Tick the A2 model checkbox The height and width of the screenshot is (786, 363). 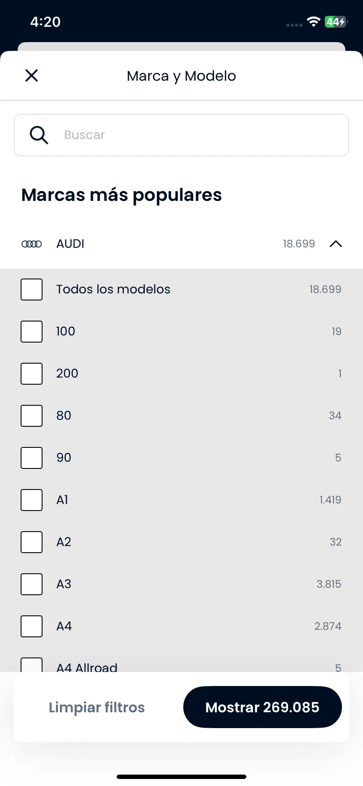(32, 542)
